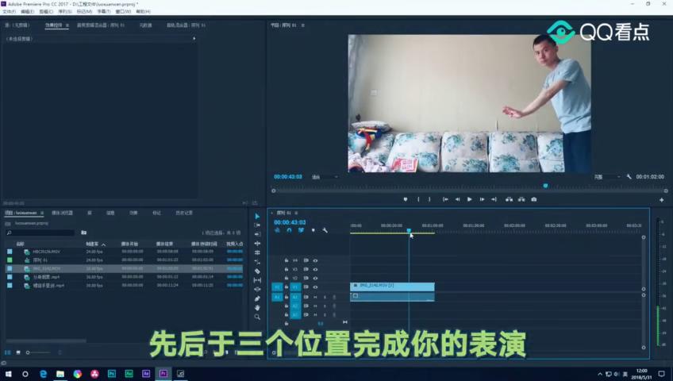Click the Export Frame camera icon

(534, 199)
